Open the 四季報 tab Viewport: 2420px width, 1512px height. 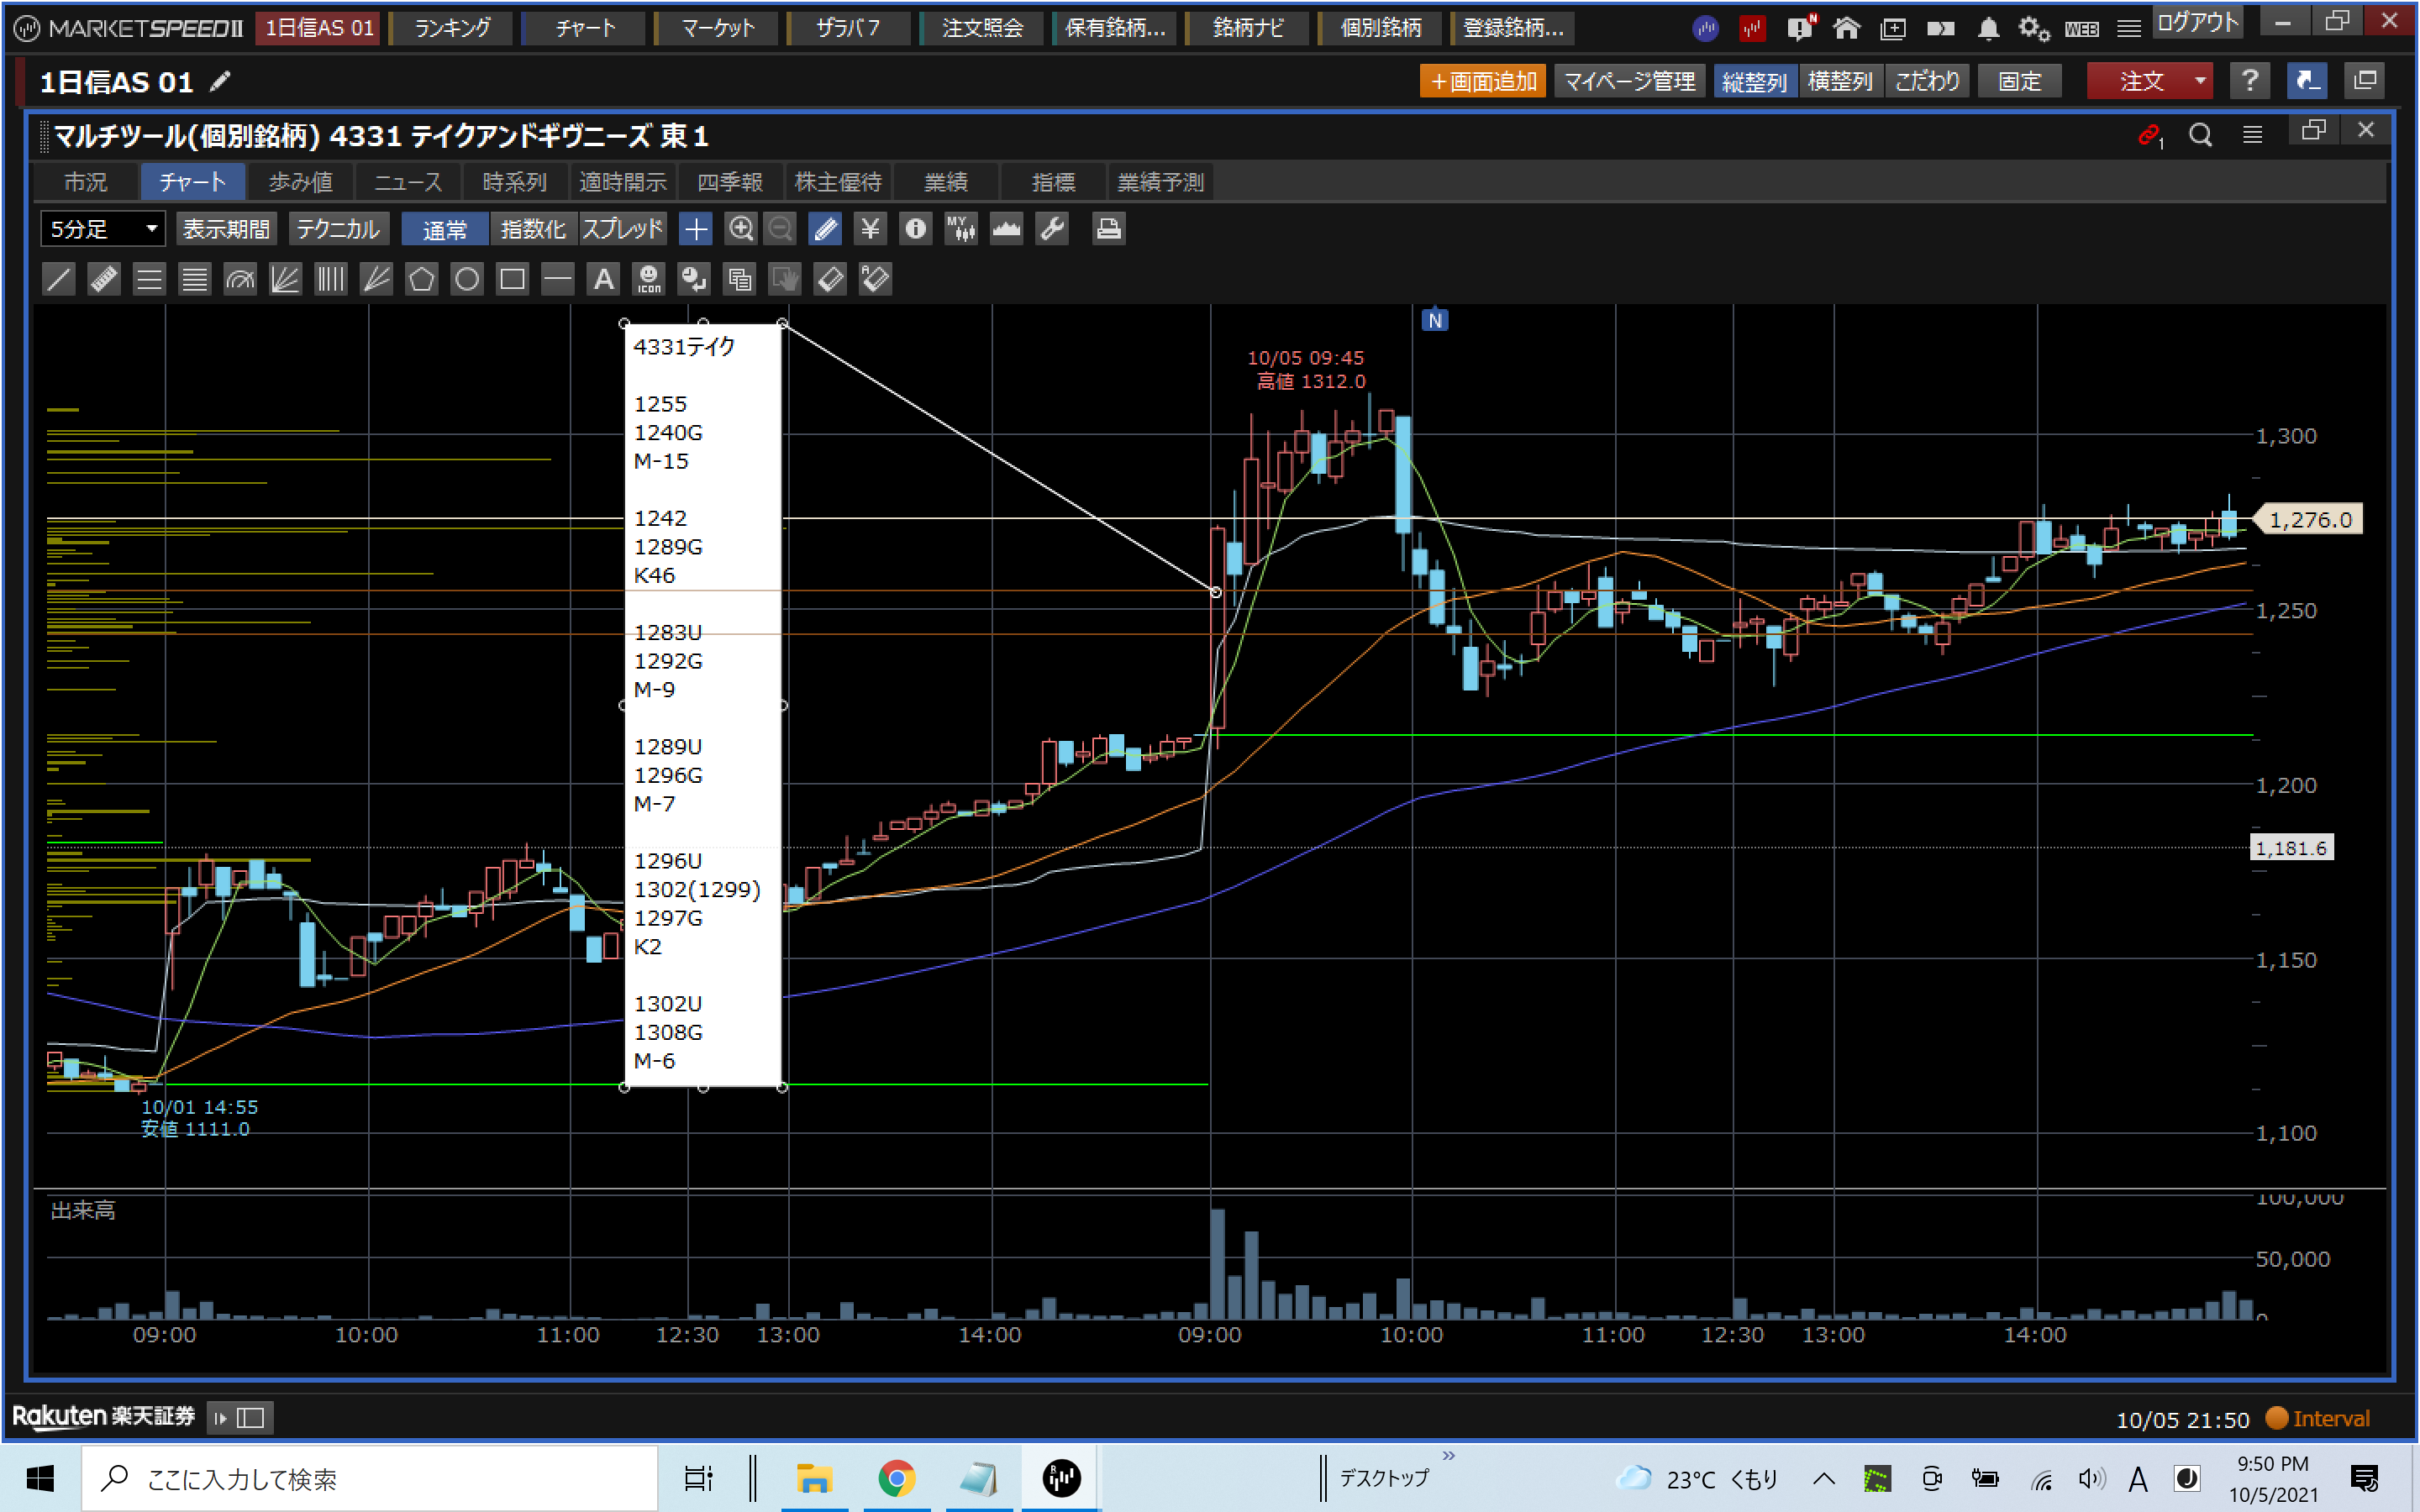coord(729,182)
